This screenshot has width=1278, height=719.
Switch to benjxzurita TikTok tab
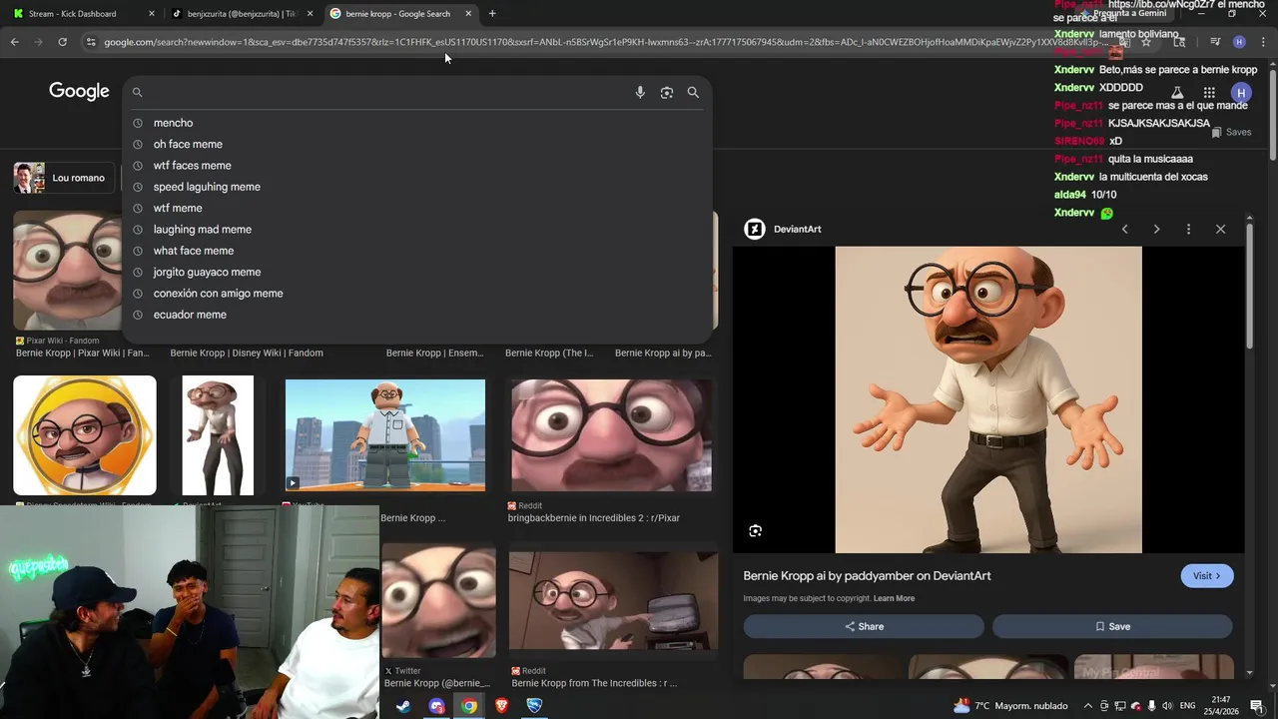(x=242, y=14)
